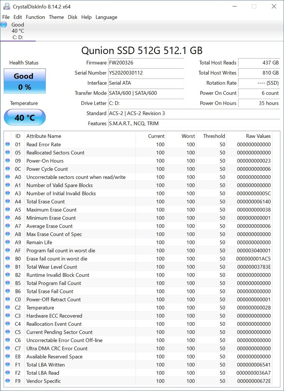Click the blue status orb beside Read Error Rate

pos(7,144)
